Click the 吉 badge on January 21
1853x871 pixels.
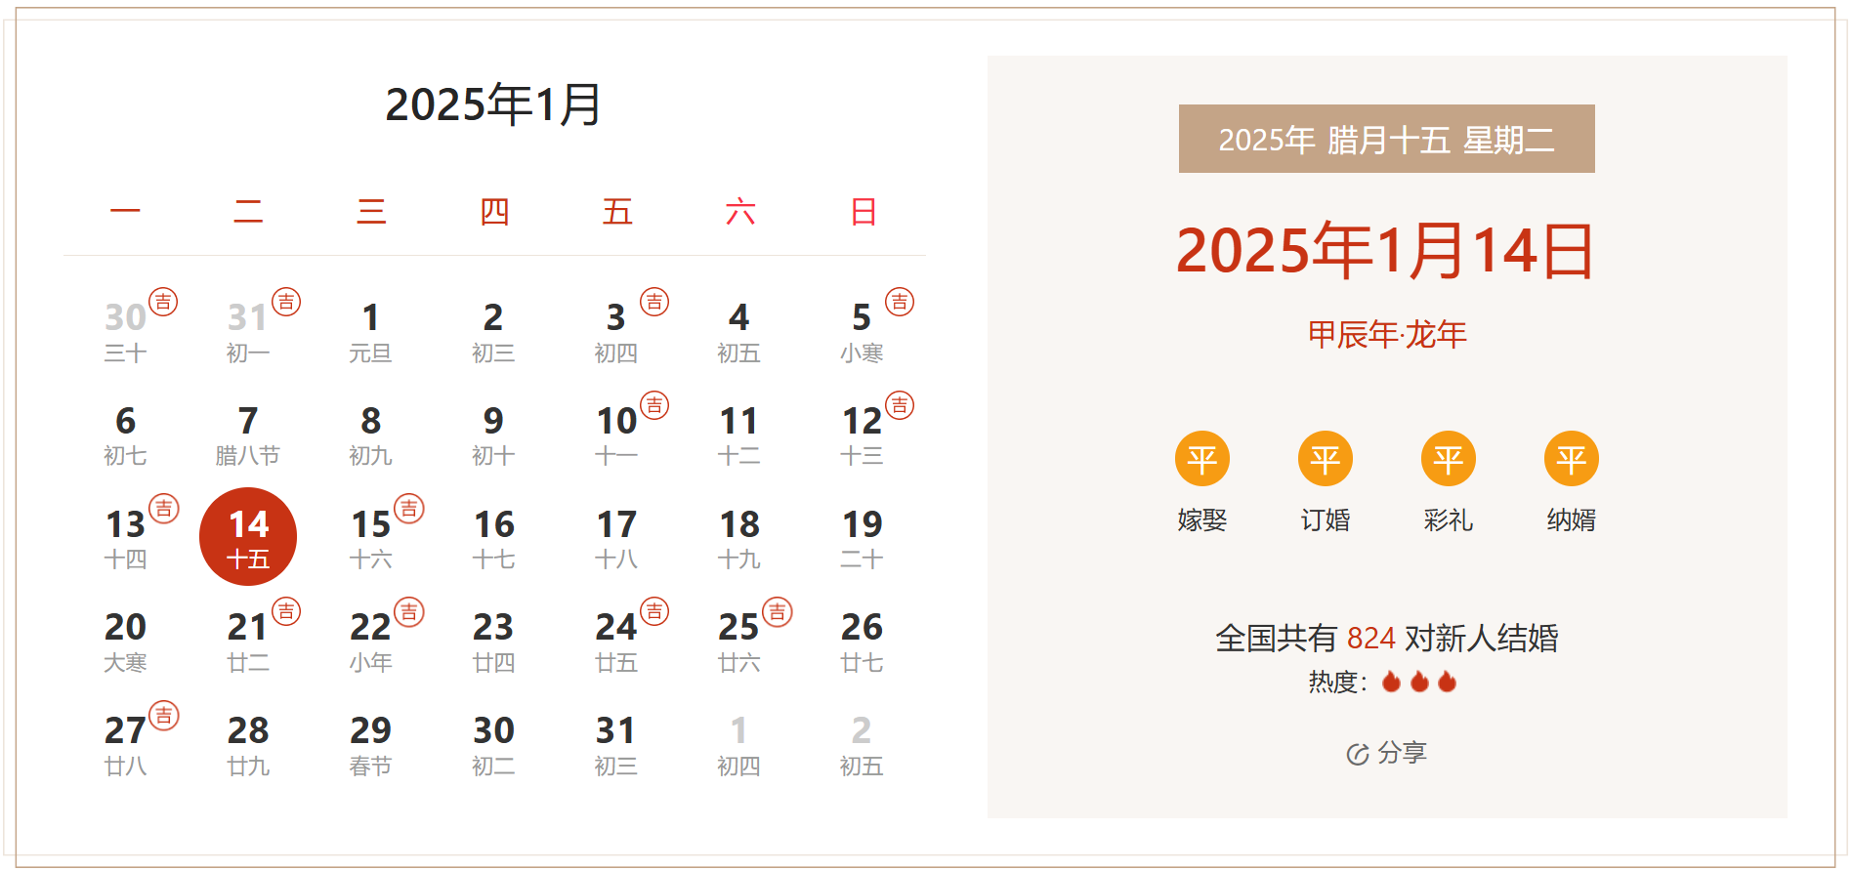coord(286,612)
